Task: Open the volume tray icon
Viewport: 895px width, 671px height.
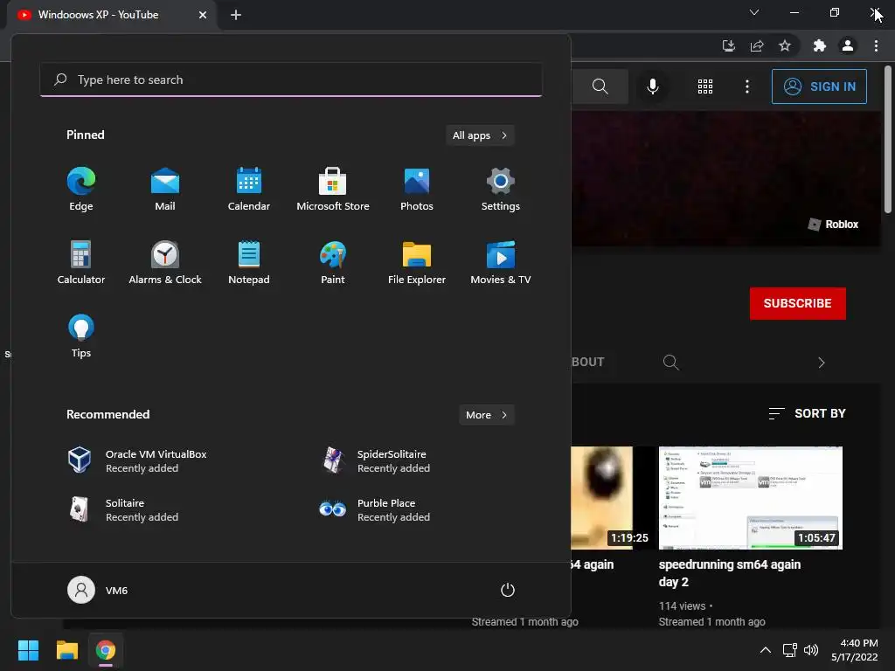Action: click(x=810, y=650)
